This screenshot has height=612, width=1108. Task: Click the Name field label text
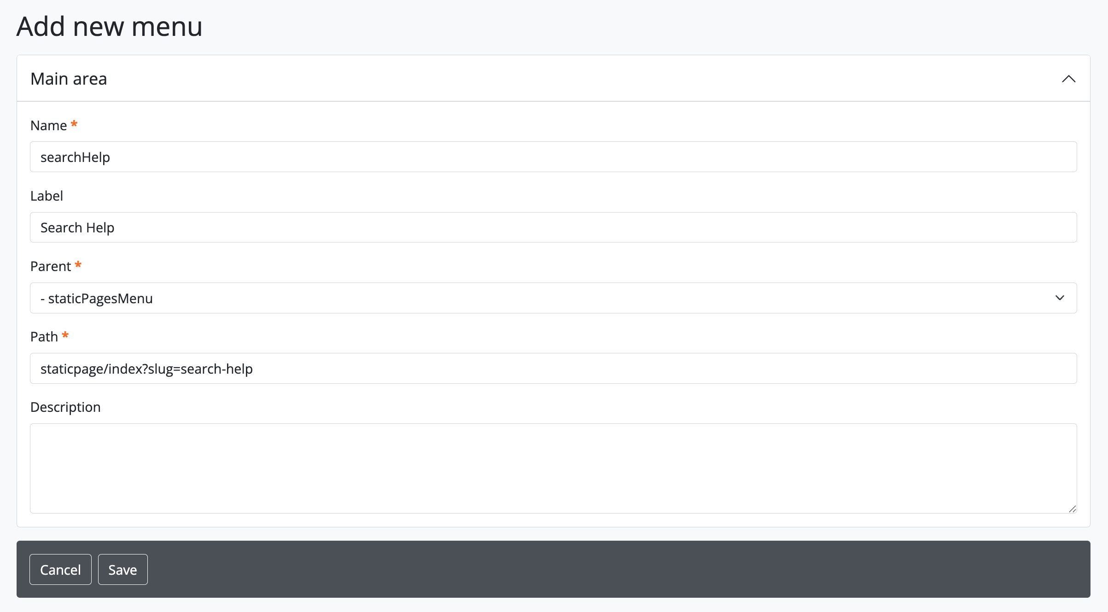pyautogui.click(x=48, y=126)
